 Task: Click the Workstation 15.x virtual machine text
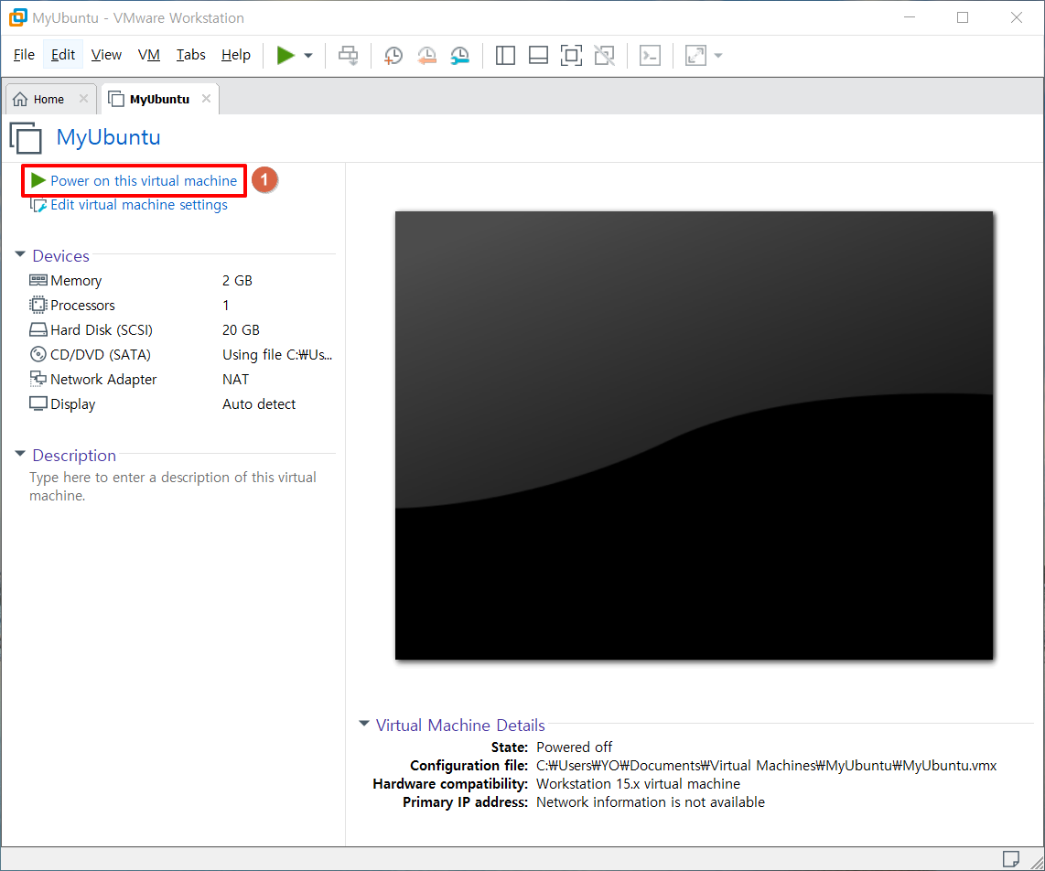point(638,784)
